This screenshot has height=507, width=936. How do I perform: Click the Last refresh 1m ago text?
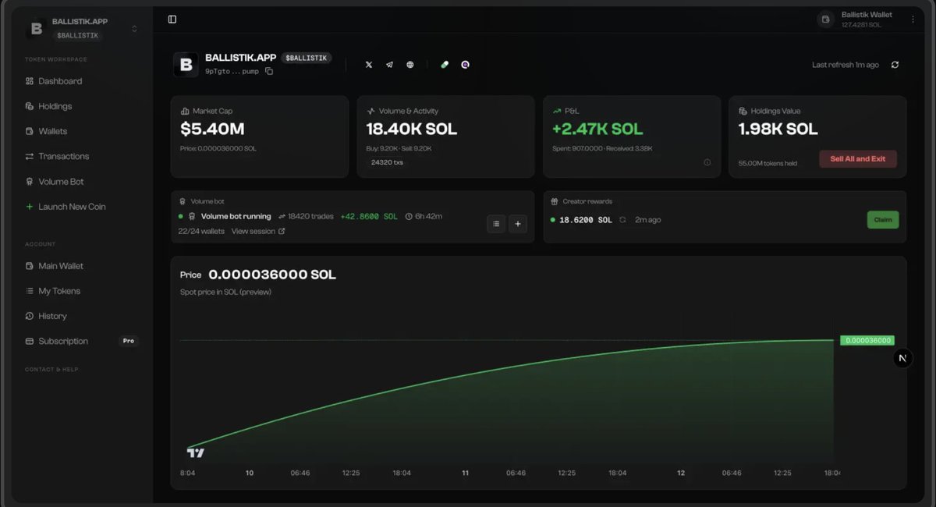[x=846, y=65]
